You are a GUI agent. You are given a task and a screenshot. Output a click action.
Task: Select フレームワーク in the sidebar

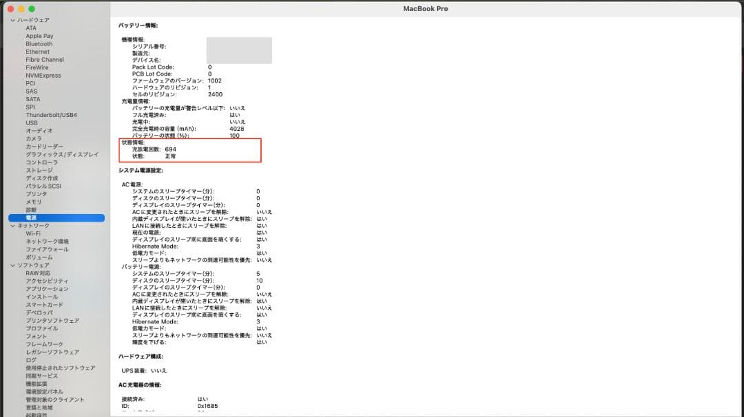[x=44, y=345]
